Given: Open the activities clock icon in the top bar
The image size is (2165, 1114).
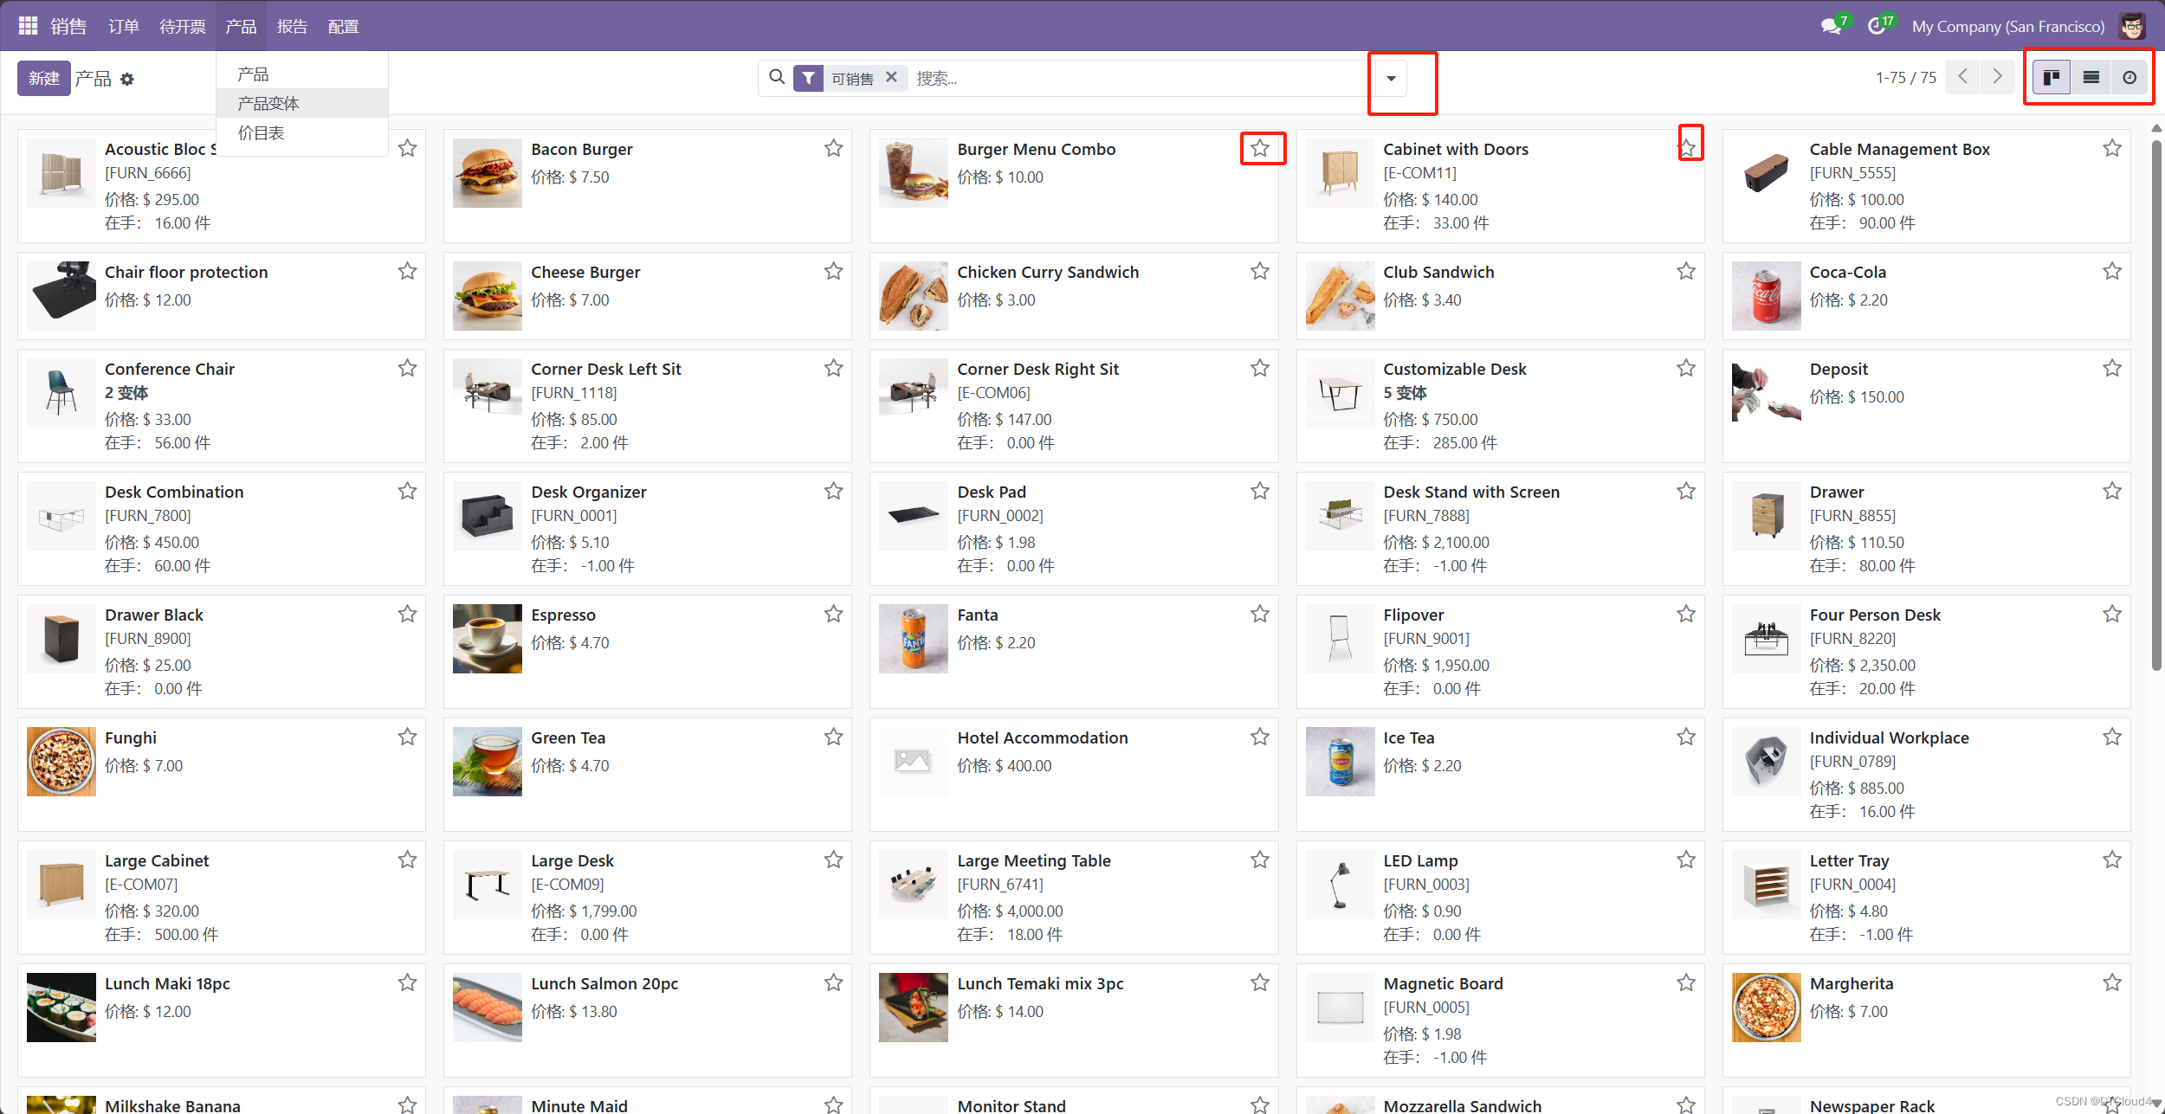Looking at the screenshot, I should coord(1876,26).
